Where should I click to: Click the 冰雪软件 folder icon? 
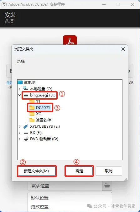point(32,120)
